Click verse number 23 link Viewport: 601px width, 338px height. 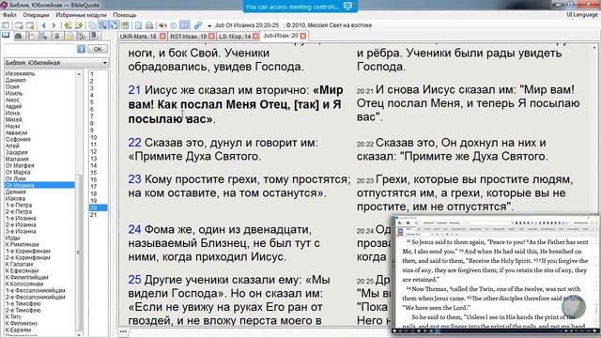coord(134,179)
